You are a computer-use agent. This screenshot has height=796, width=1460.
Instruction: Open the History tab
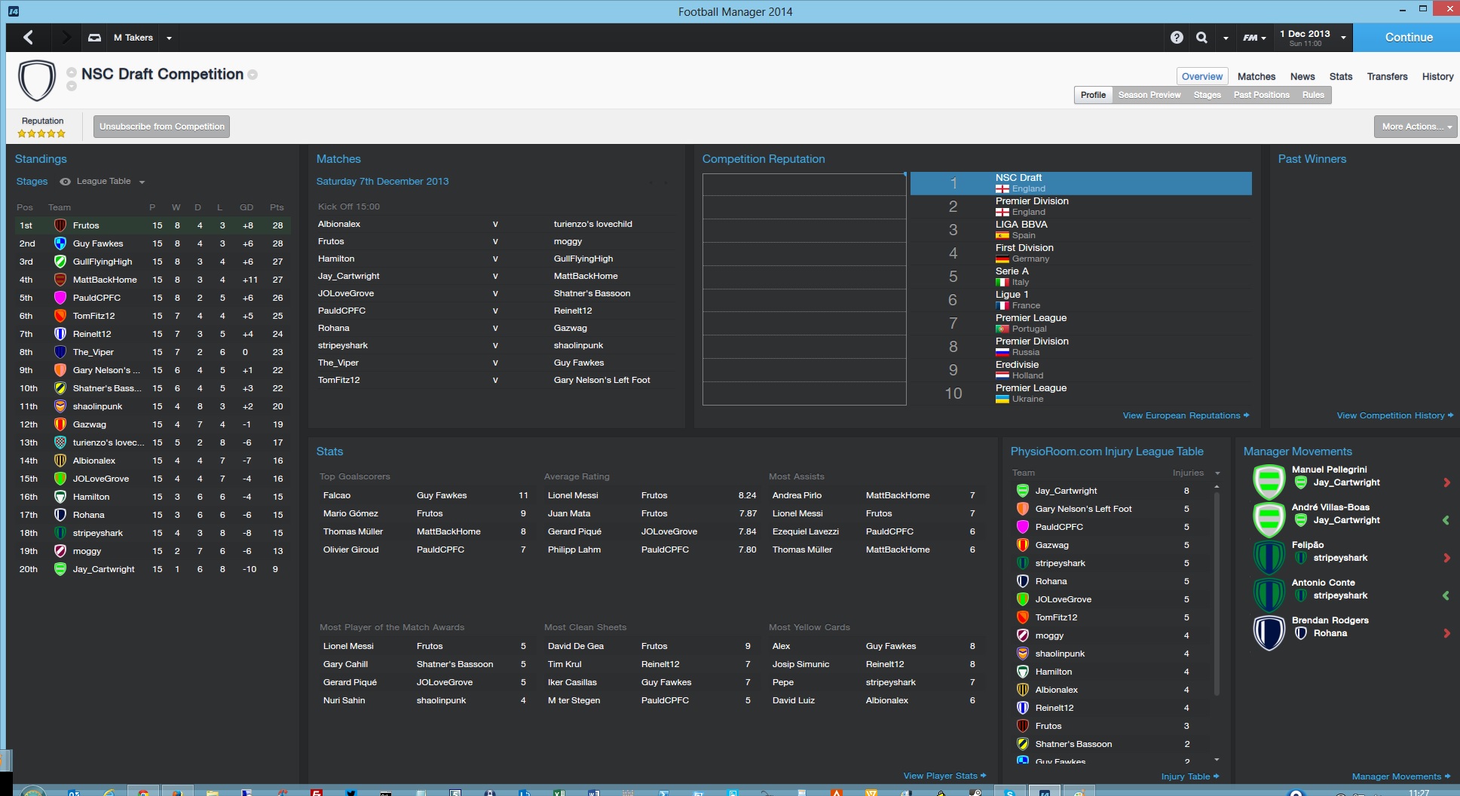tap(1437, 77)
